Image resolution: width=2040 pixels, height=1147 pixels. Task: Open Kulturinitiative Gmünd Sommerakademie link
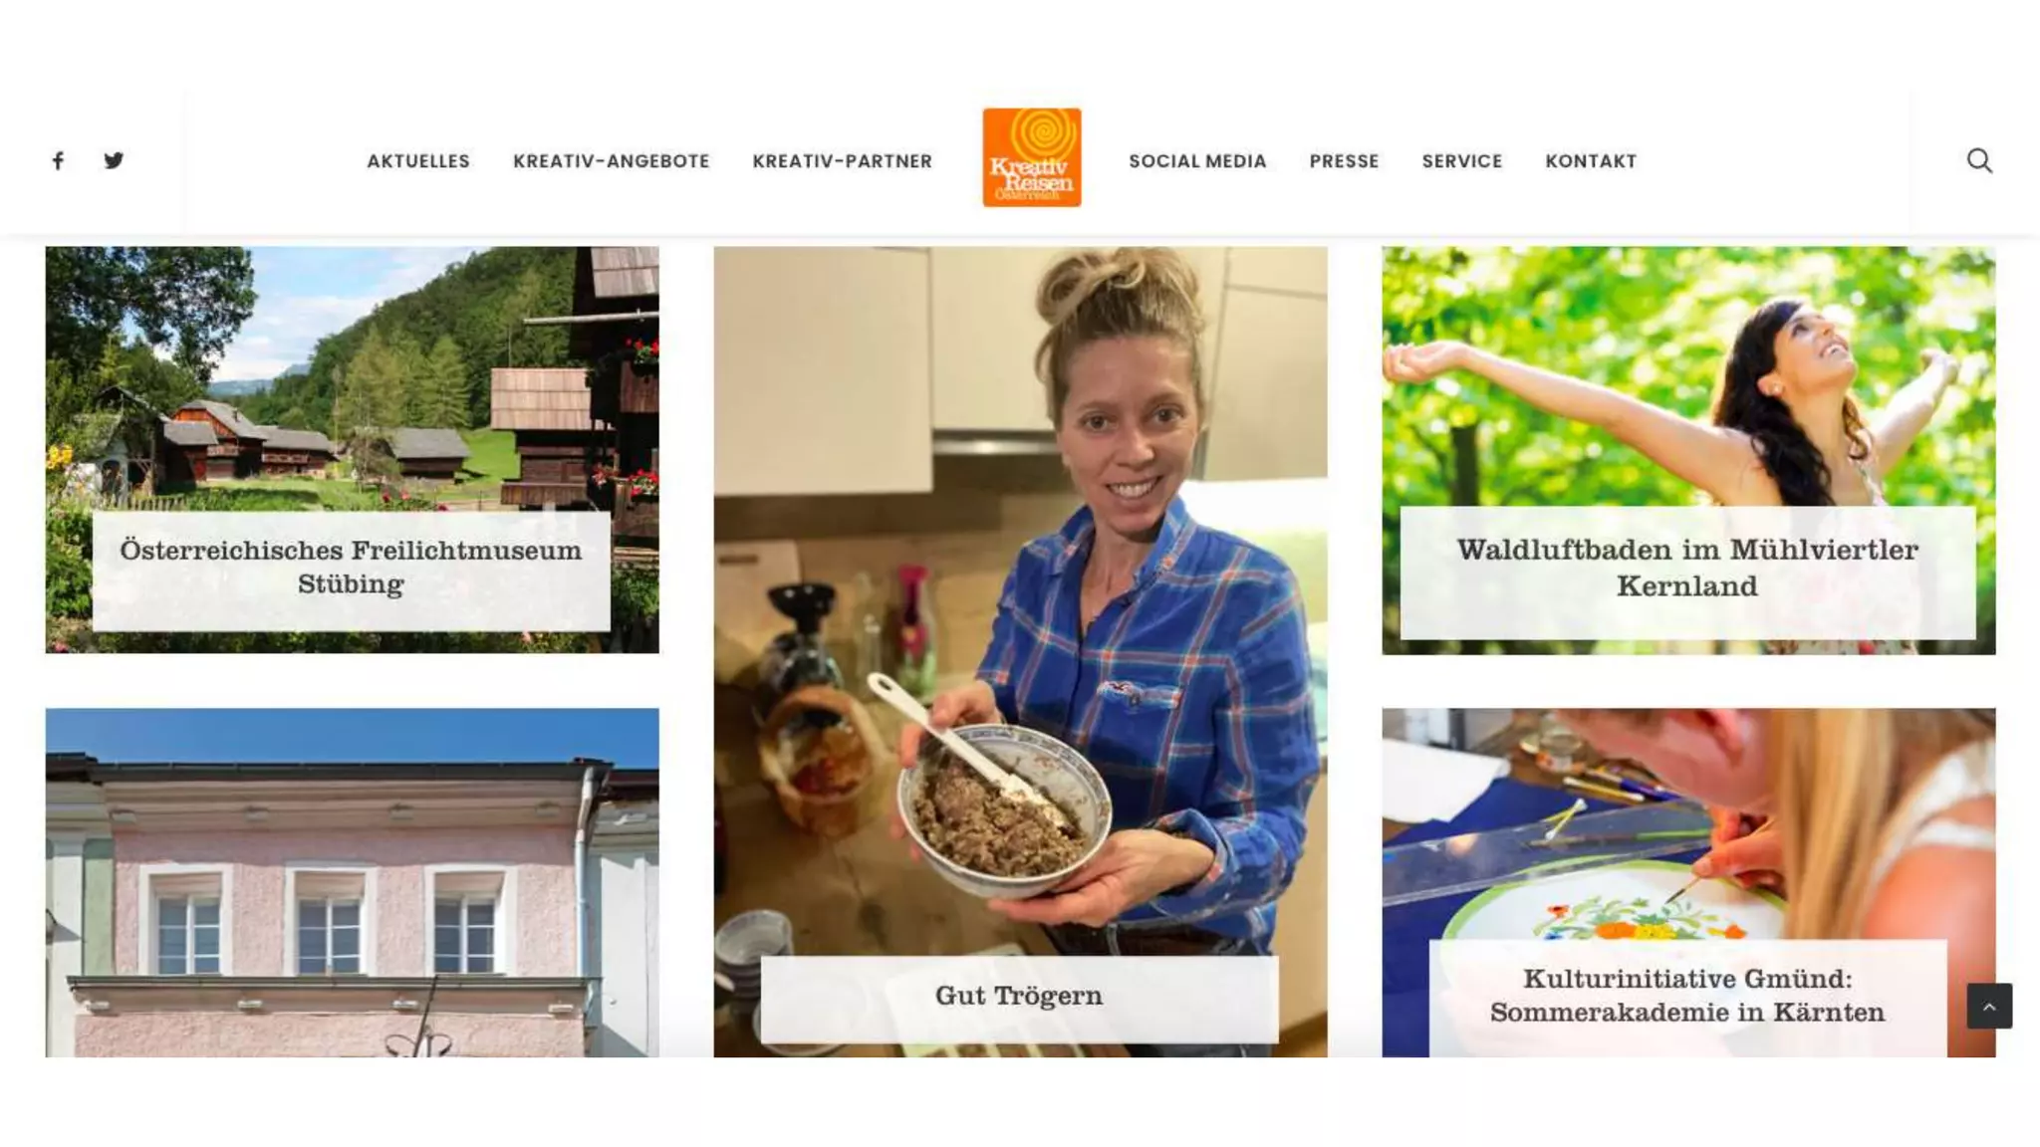tap(1687, 995)
